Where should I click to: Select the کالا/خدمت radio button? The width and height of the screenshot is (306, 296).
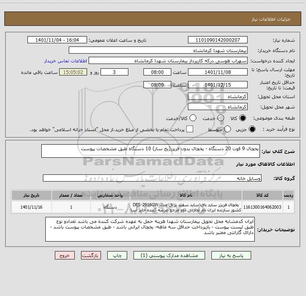click(x=193, y=118)
